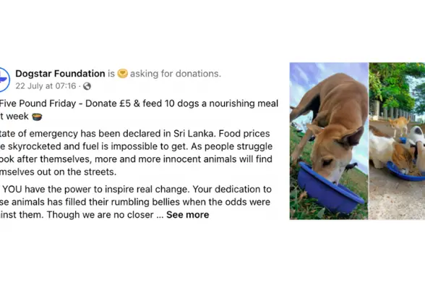Click the globe public audience icon

pos(87,86)
